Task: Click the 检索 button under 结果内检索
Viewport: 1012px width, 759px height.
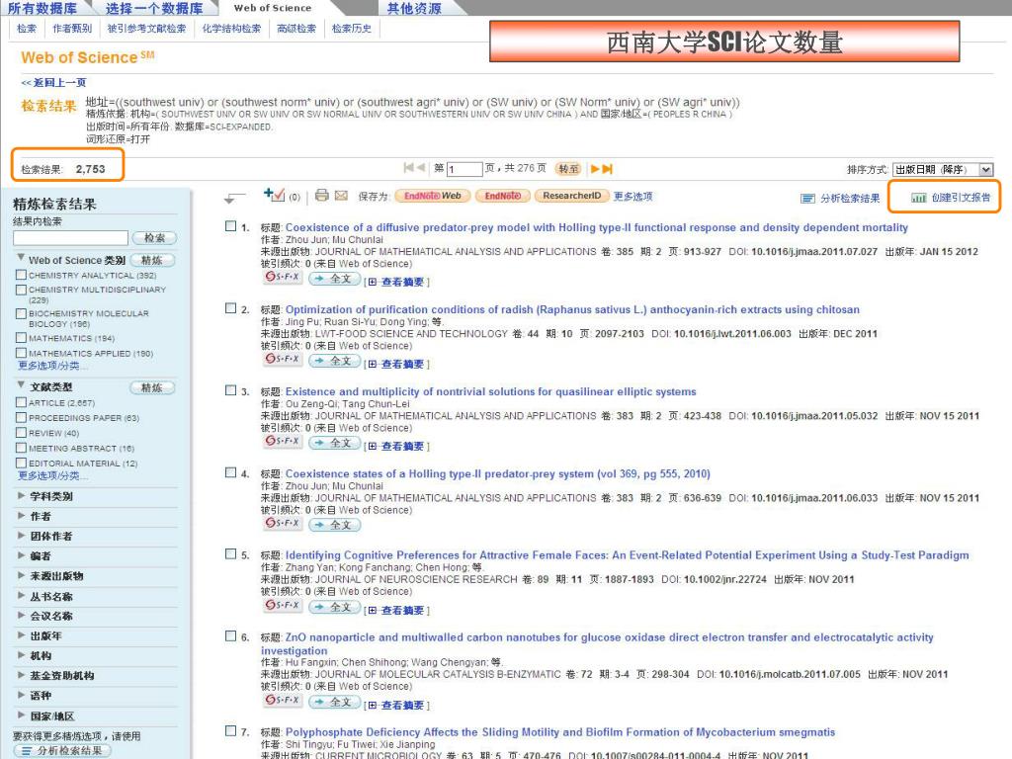Action: click(x=154, y=237)
